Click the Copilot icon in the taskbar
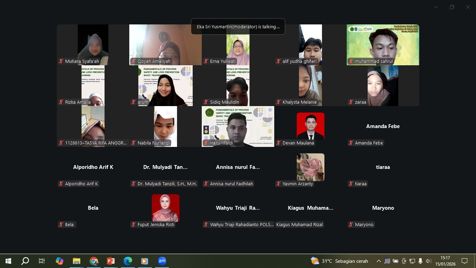This screenshot has height=268, width=476. pos(60,261)
